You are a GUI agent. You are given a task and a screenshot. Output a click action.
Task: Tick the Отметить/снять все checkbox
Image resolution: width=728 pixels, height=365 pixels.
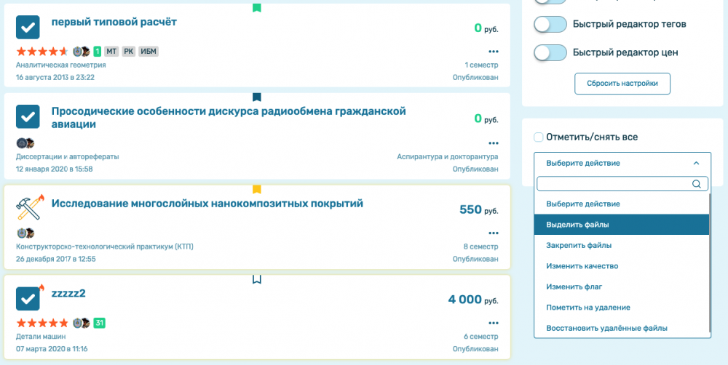(539, 137)
